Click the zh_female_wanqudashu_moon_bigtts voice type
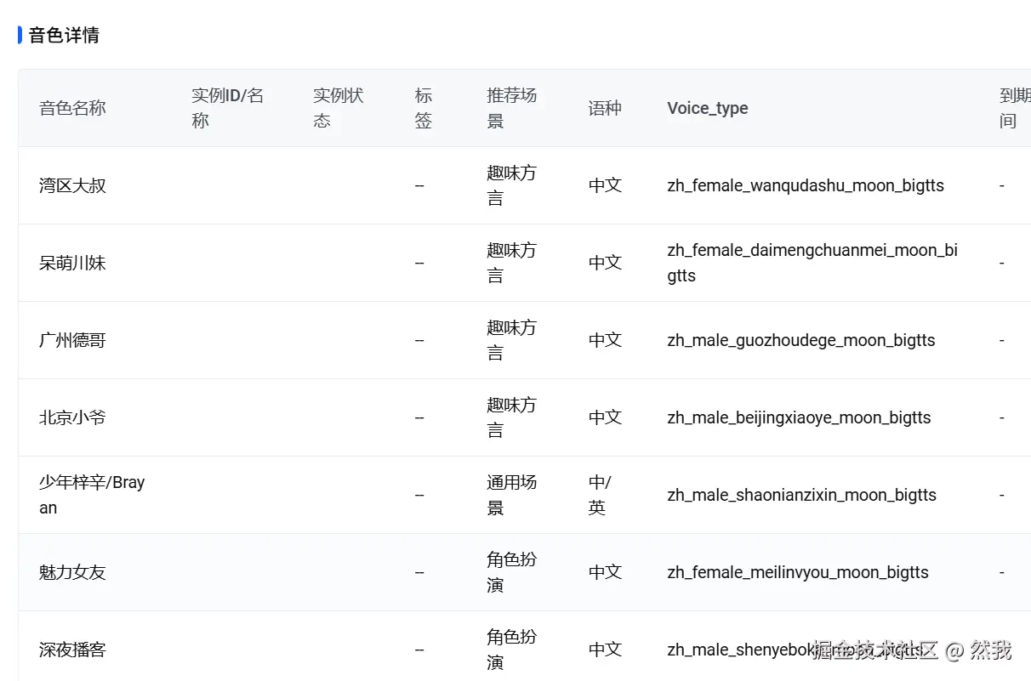This screenshot has height=681, width=1031. pyautogui.click(x=805, y=185)
